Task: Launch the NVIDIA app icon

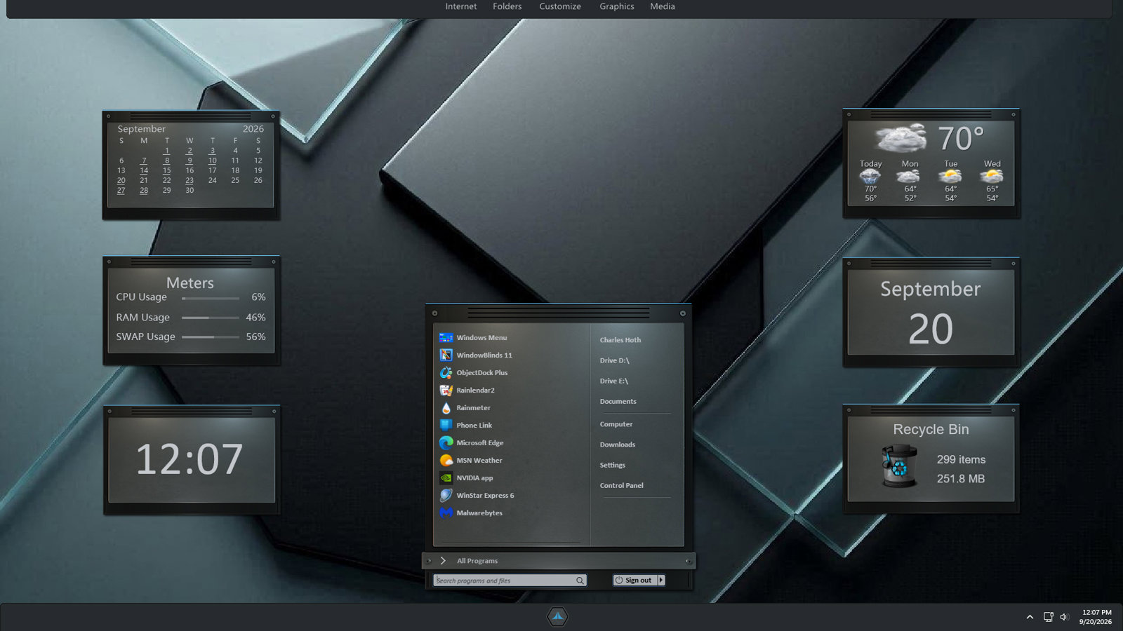Action: click(446, 478)
